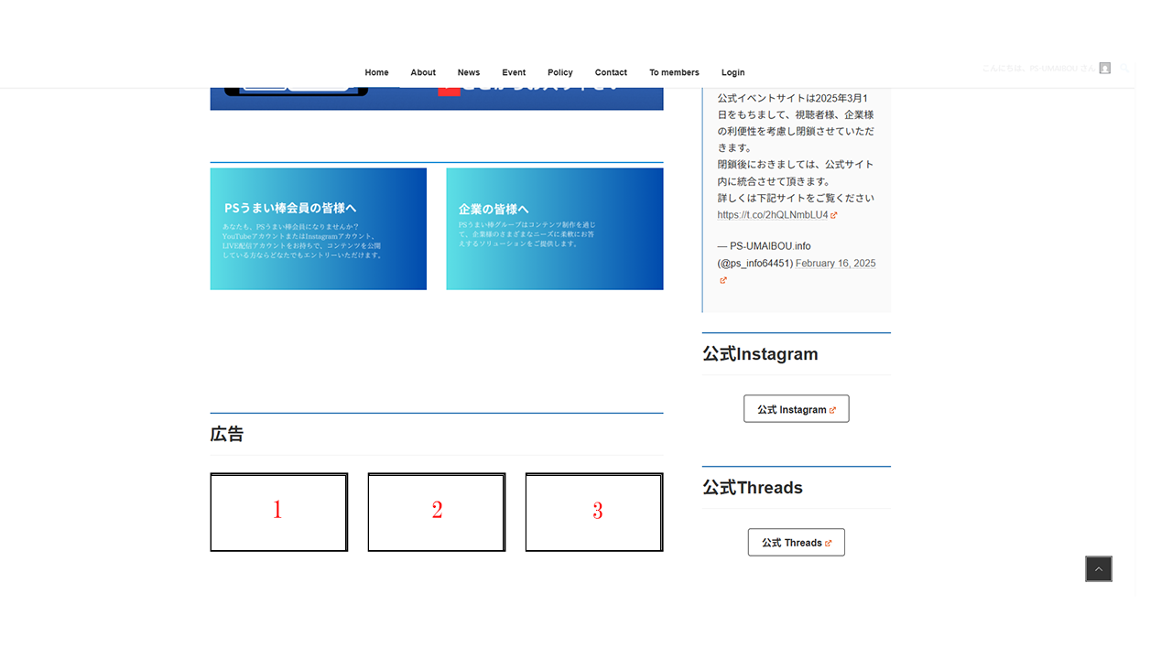Open the Home menu item
Image resolution: width=1172 pixels, height=659 pixels.
[376, 72]
